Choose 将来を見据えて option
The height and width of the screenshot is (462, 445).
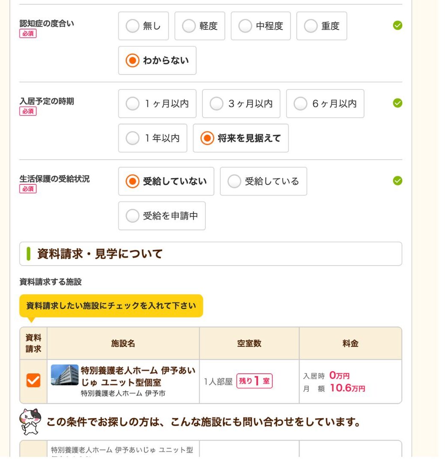pos(240,138)
